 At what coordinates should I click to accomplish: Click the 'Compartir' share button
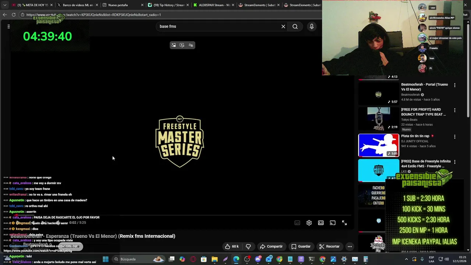271,246
